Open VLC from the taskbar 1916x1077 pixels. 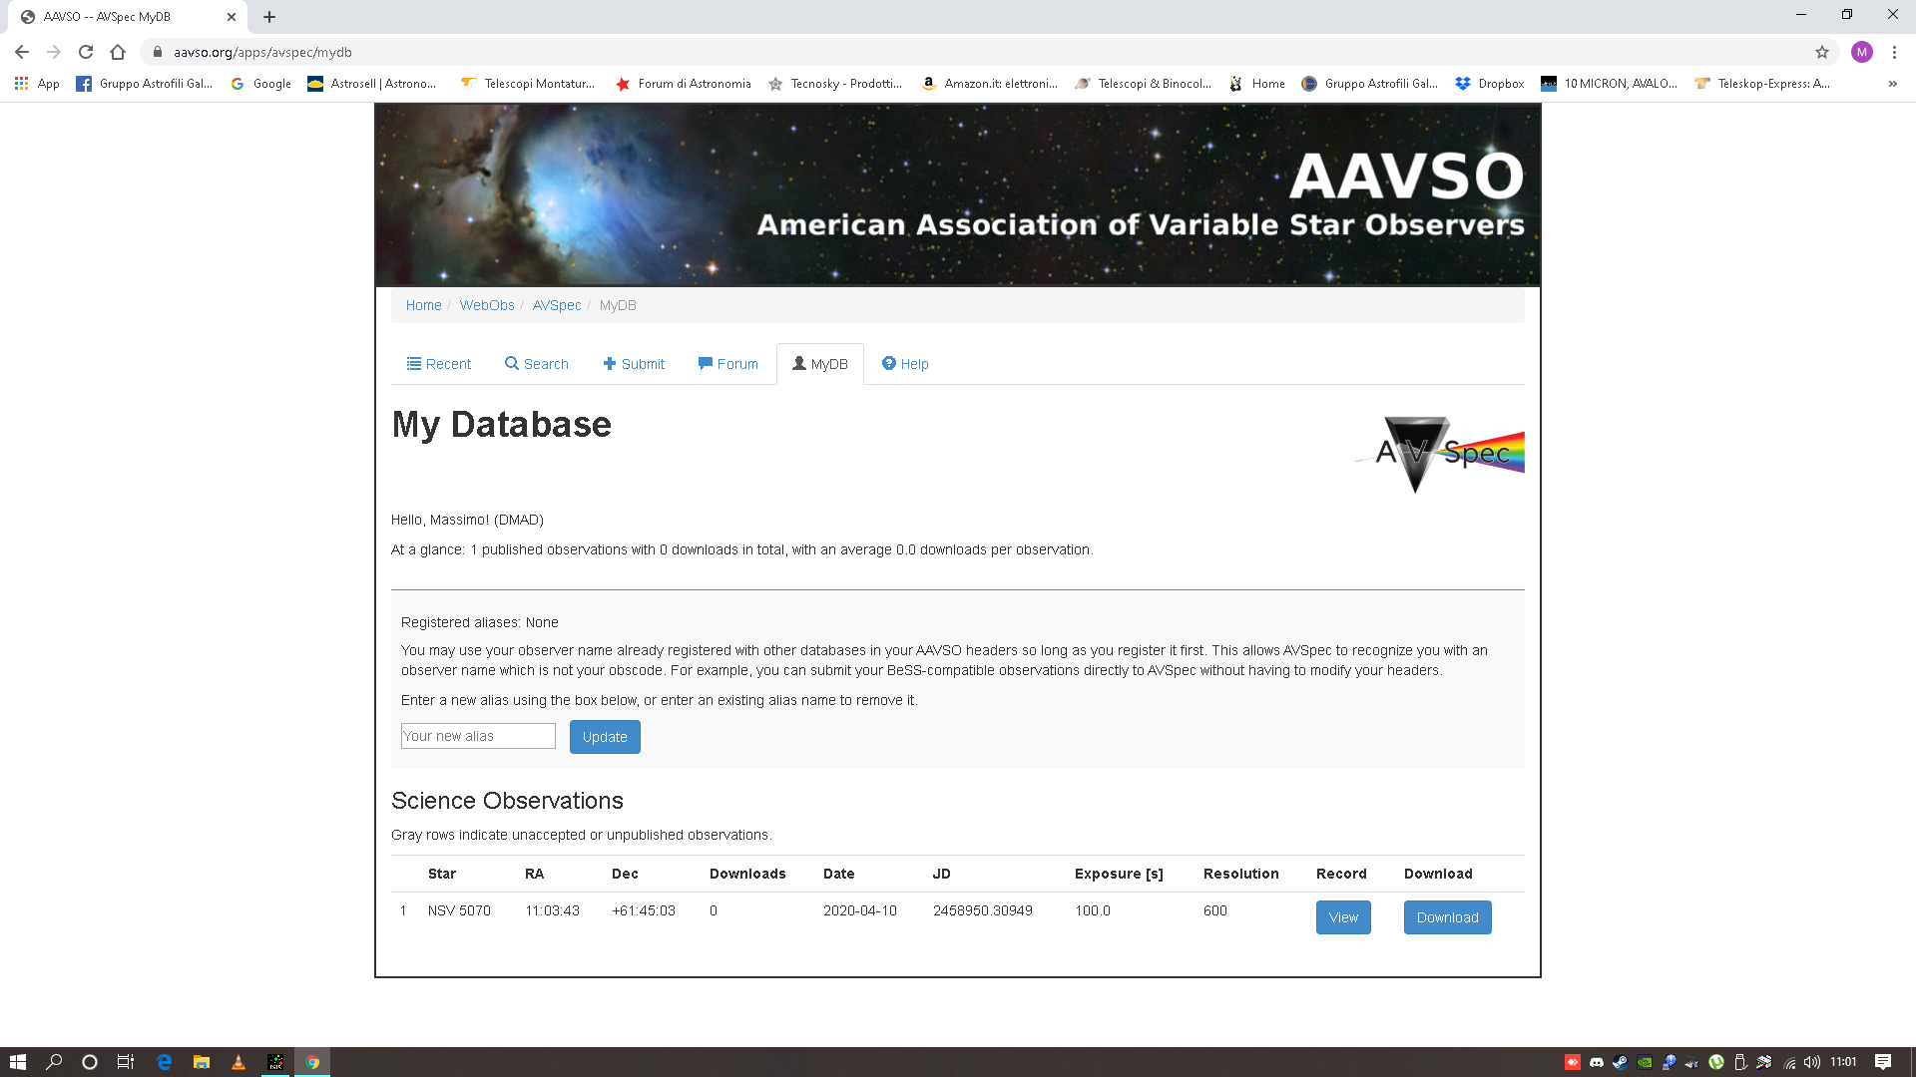click(x=239, y=1062)
